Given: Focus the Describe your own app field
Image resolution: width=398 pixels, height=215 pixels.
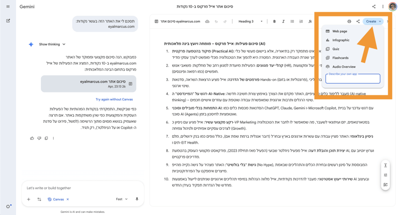Looking at the screenshot, I should (x=353, y=79).
